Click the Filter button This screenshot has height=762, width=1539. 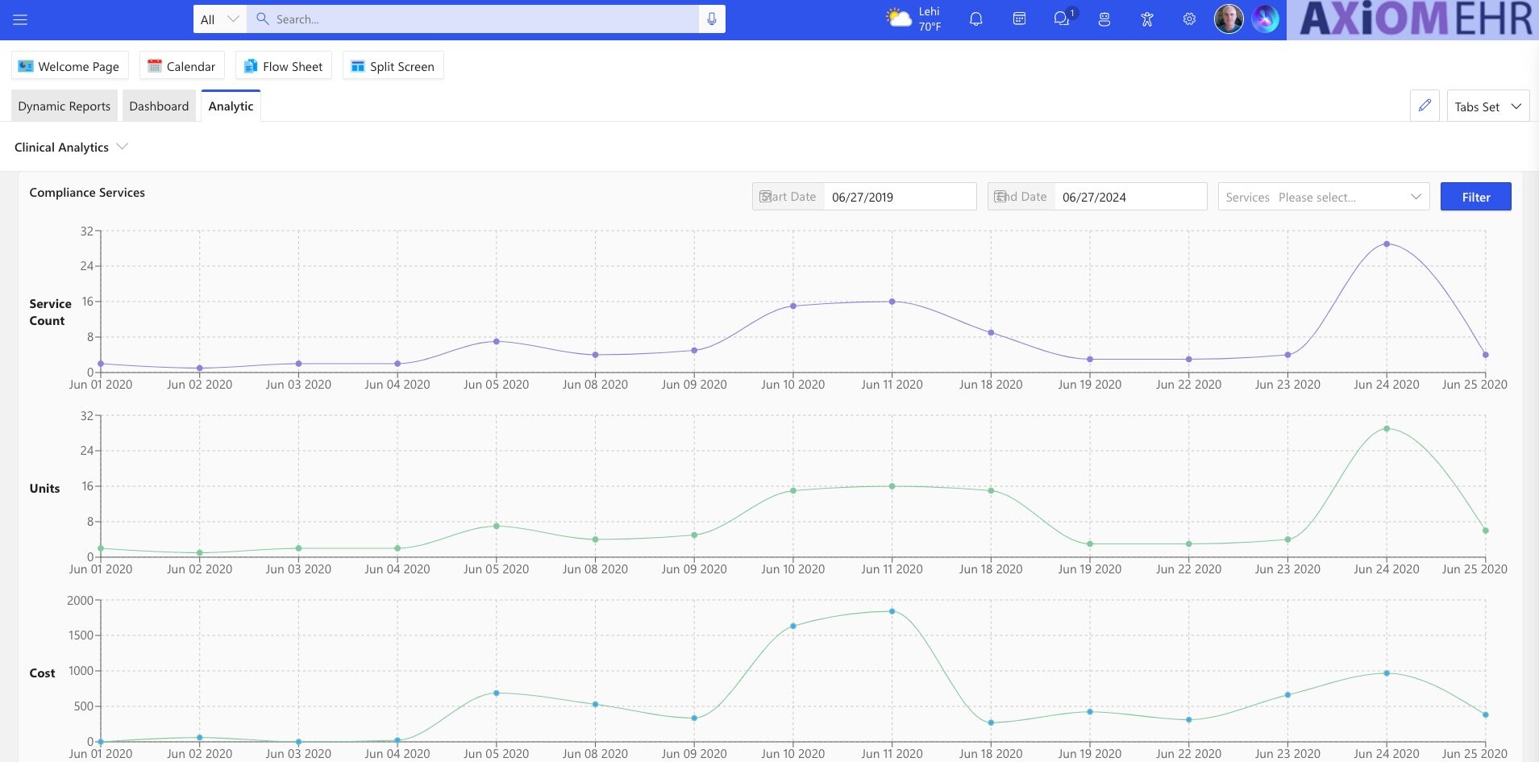point(1475,197)
